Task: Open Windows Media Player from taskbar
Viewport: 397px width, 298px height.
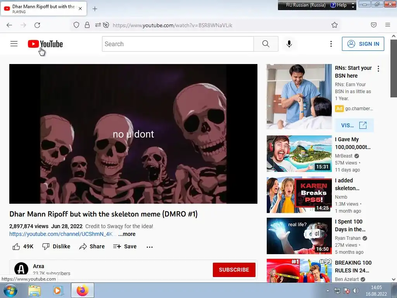Action: point(57,290)
